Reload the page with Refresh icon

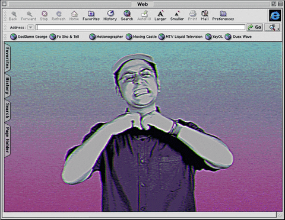[x=58, y=16]
